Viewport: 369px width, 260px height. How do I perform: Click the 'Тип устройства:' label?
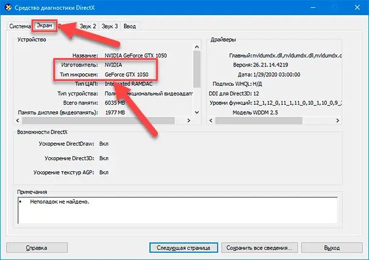coord(77,94)
